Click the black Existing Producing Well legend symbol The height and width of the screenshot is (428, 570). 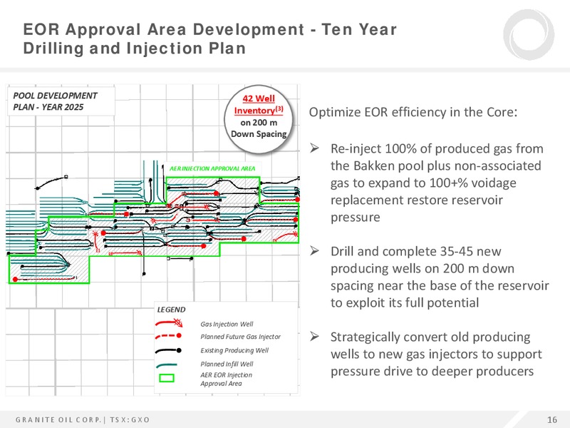coord(168,350)
